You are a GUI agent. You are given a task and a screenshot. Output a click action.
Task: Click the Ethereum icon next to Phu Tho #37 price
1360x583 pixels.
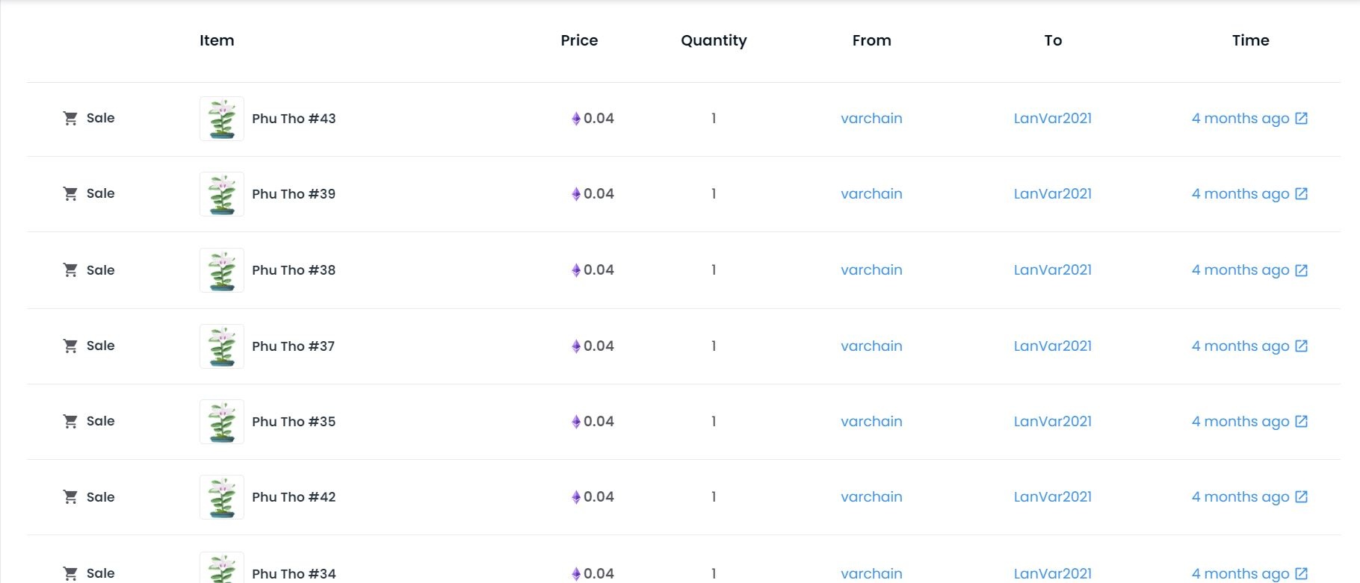[x=575, y=346]
